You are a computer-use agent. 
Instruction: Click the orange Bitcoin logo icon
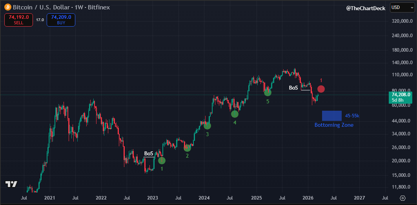tap(7, 7)
